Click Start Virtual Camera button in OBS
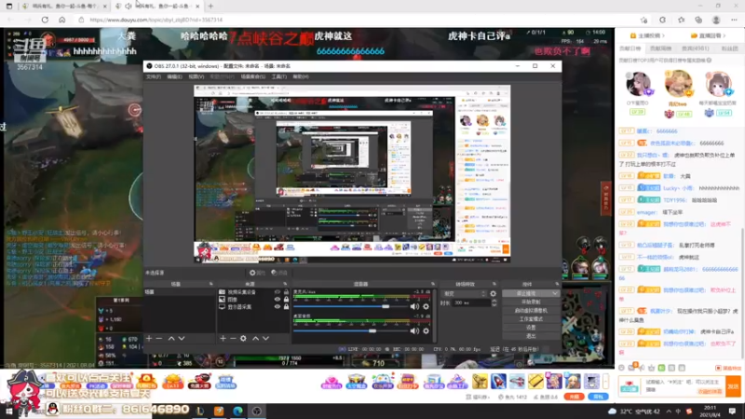 point(531,310)
